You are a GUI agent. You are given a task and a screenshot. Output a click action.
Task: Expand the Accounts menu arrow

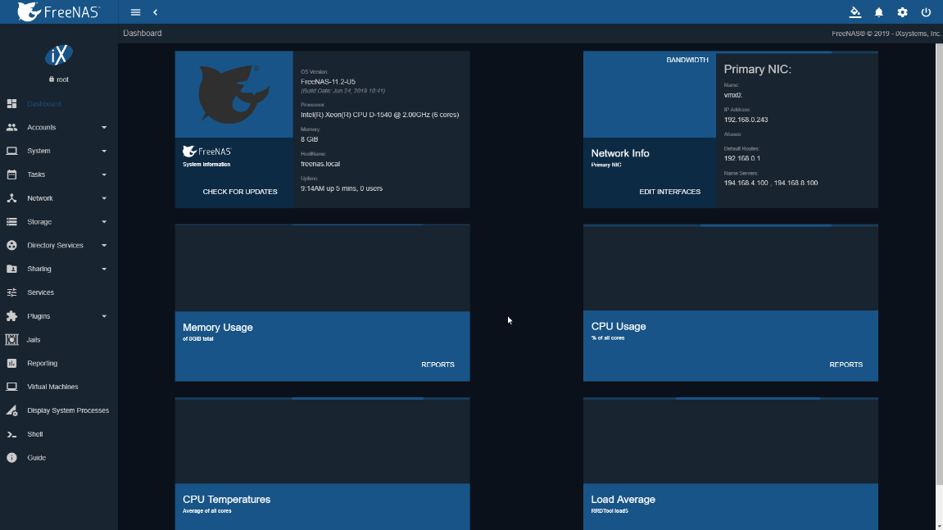tap(104, 128)
